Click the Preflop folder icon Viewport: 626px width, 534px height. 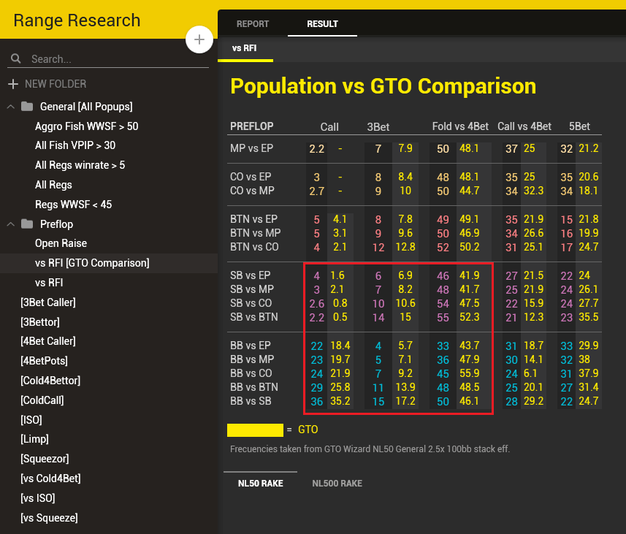coord(27,224)
